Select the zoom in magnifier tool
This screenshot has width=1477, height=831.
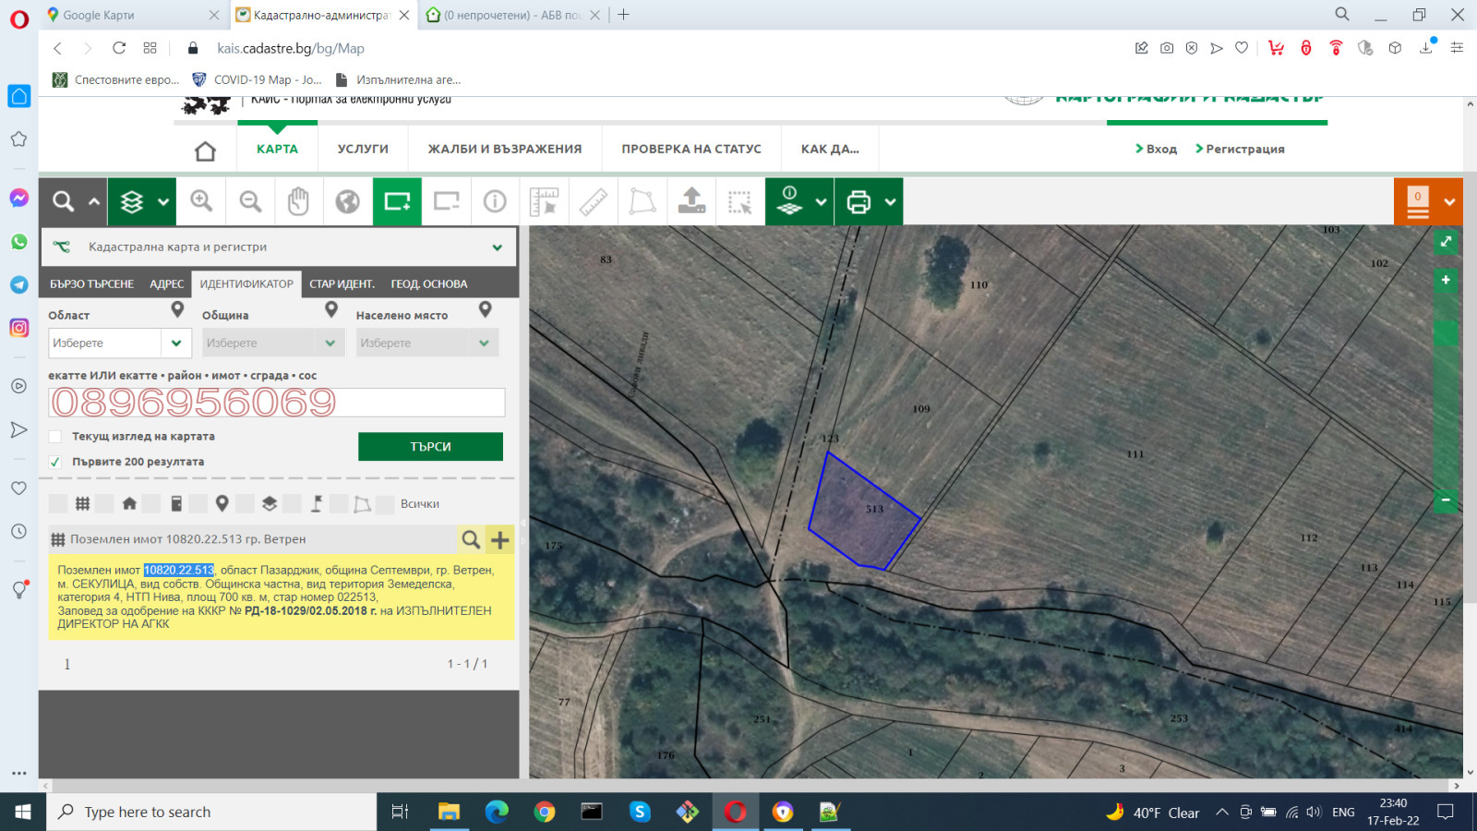click(201, 201)
